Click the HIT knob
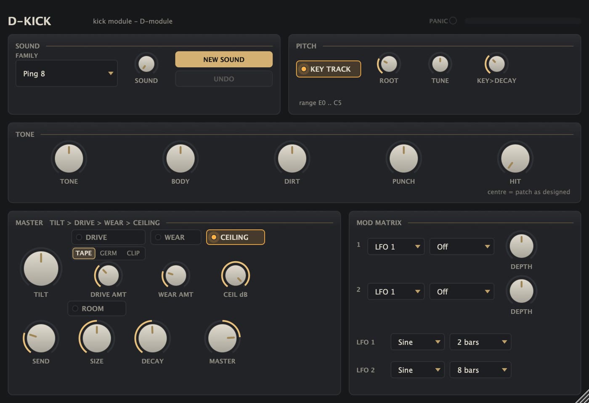 click(x=515, y=158)
